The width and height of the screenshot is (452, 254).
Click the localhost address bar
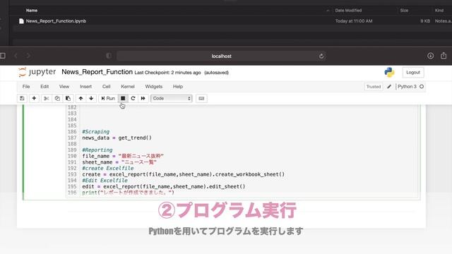tap(221, 56)
